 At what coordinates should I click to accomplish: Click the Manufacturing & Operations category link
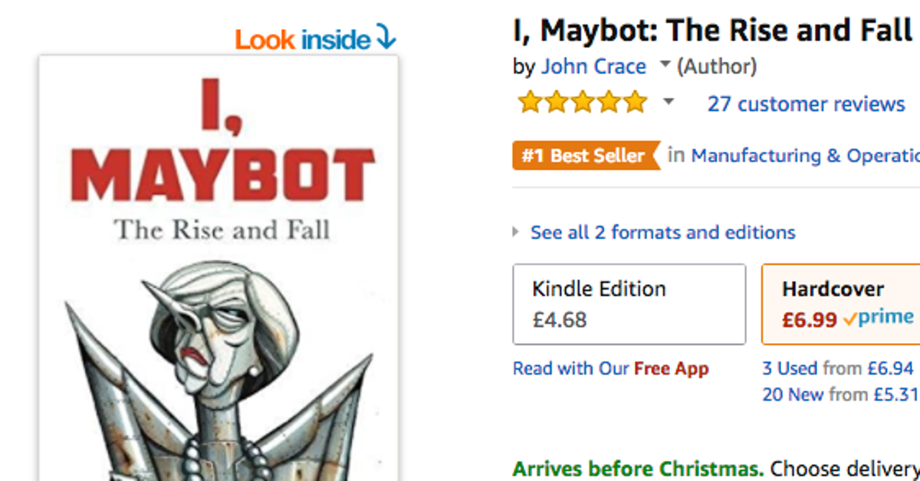point(805,156)
